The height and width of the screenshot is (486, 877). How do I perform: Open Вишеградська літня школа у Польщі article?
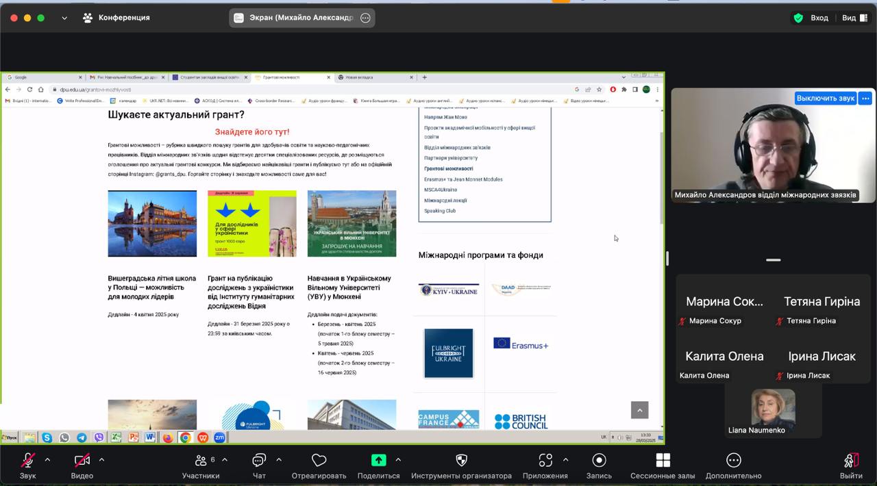(152, 287)
